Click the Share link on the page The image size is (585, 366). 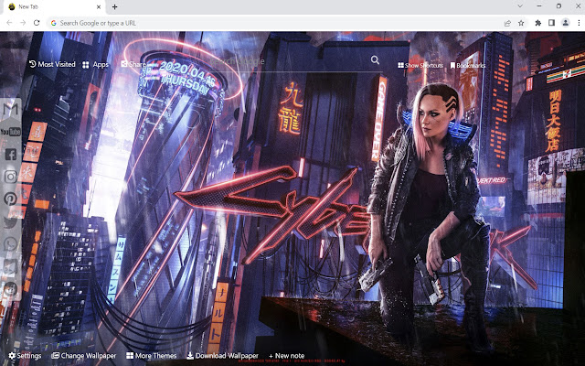point(133,64)
